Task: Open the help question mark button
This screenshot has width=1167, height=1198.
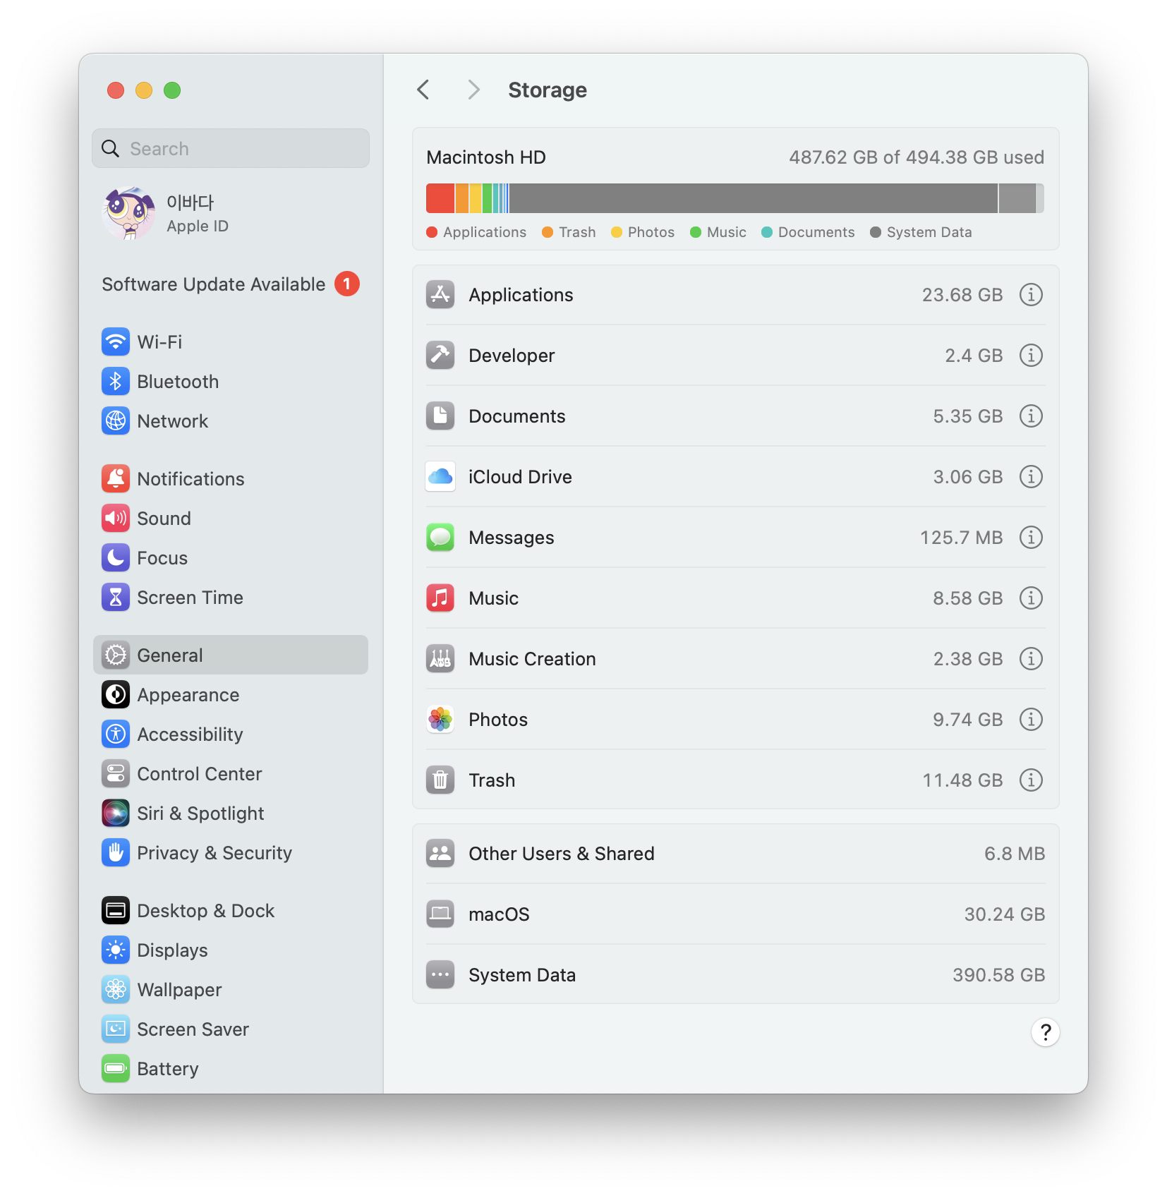Action: tap(1046, 1033)
